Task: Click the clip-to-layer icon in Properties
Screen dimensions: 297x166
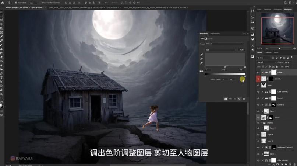Action: 225,99
